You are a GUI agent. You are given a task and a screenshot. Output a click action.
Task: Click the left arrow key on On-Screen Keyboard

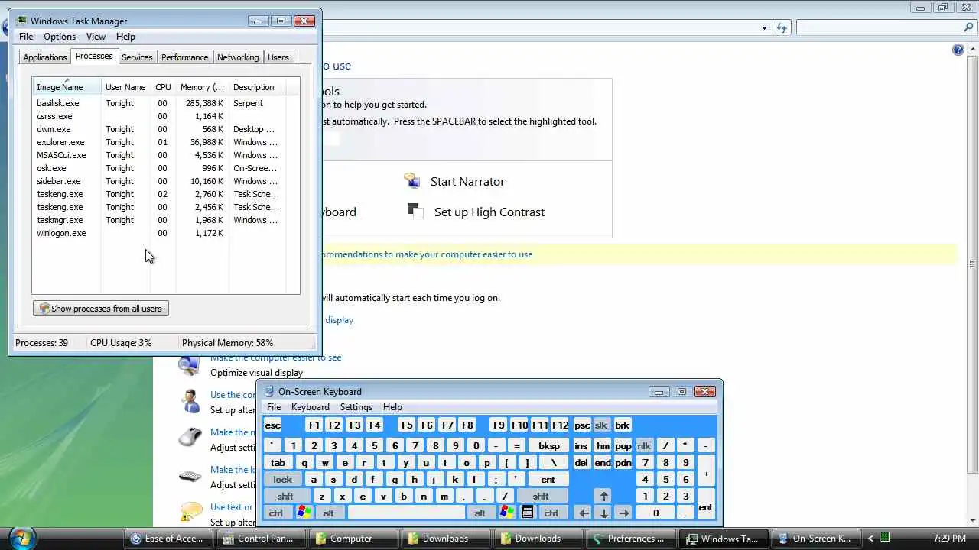(584, 513)
